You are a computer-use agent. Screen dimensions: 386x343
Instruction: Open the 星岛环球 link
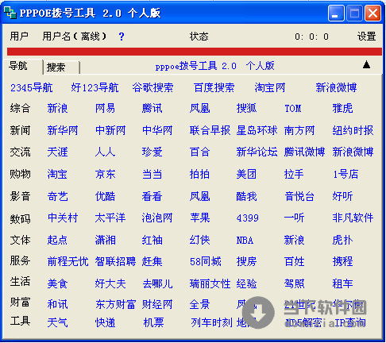[x=257, y=130]
